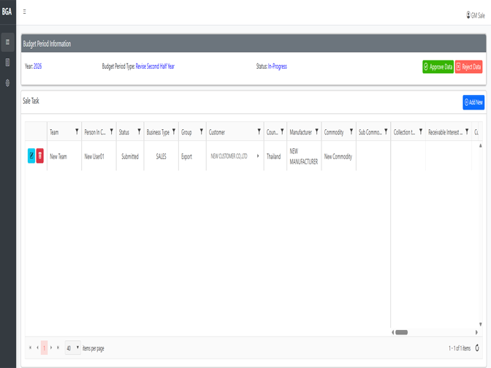Click the 1 - 1 of 1 items label
Screen dimensions: 491x368
(460, 348)
